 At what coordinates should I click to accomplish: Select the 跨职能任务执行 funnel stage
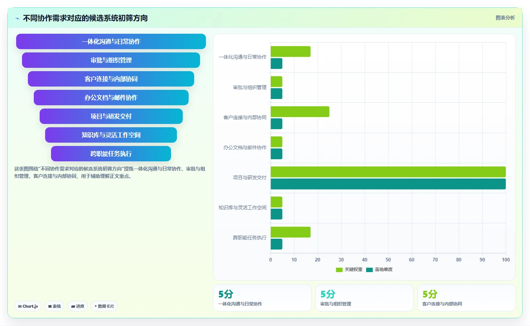111,154
